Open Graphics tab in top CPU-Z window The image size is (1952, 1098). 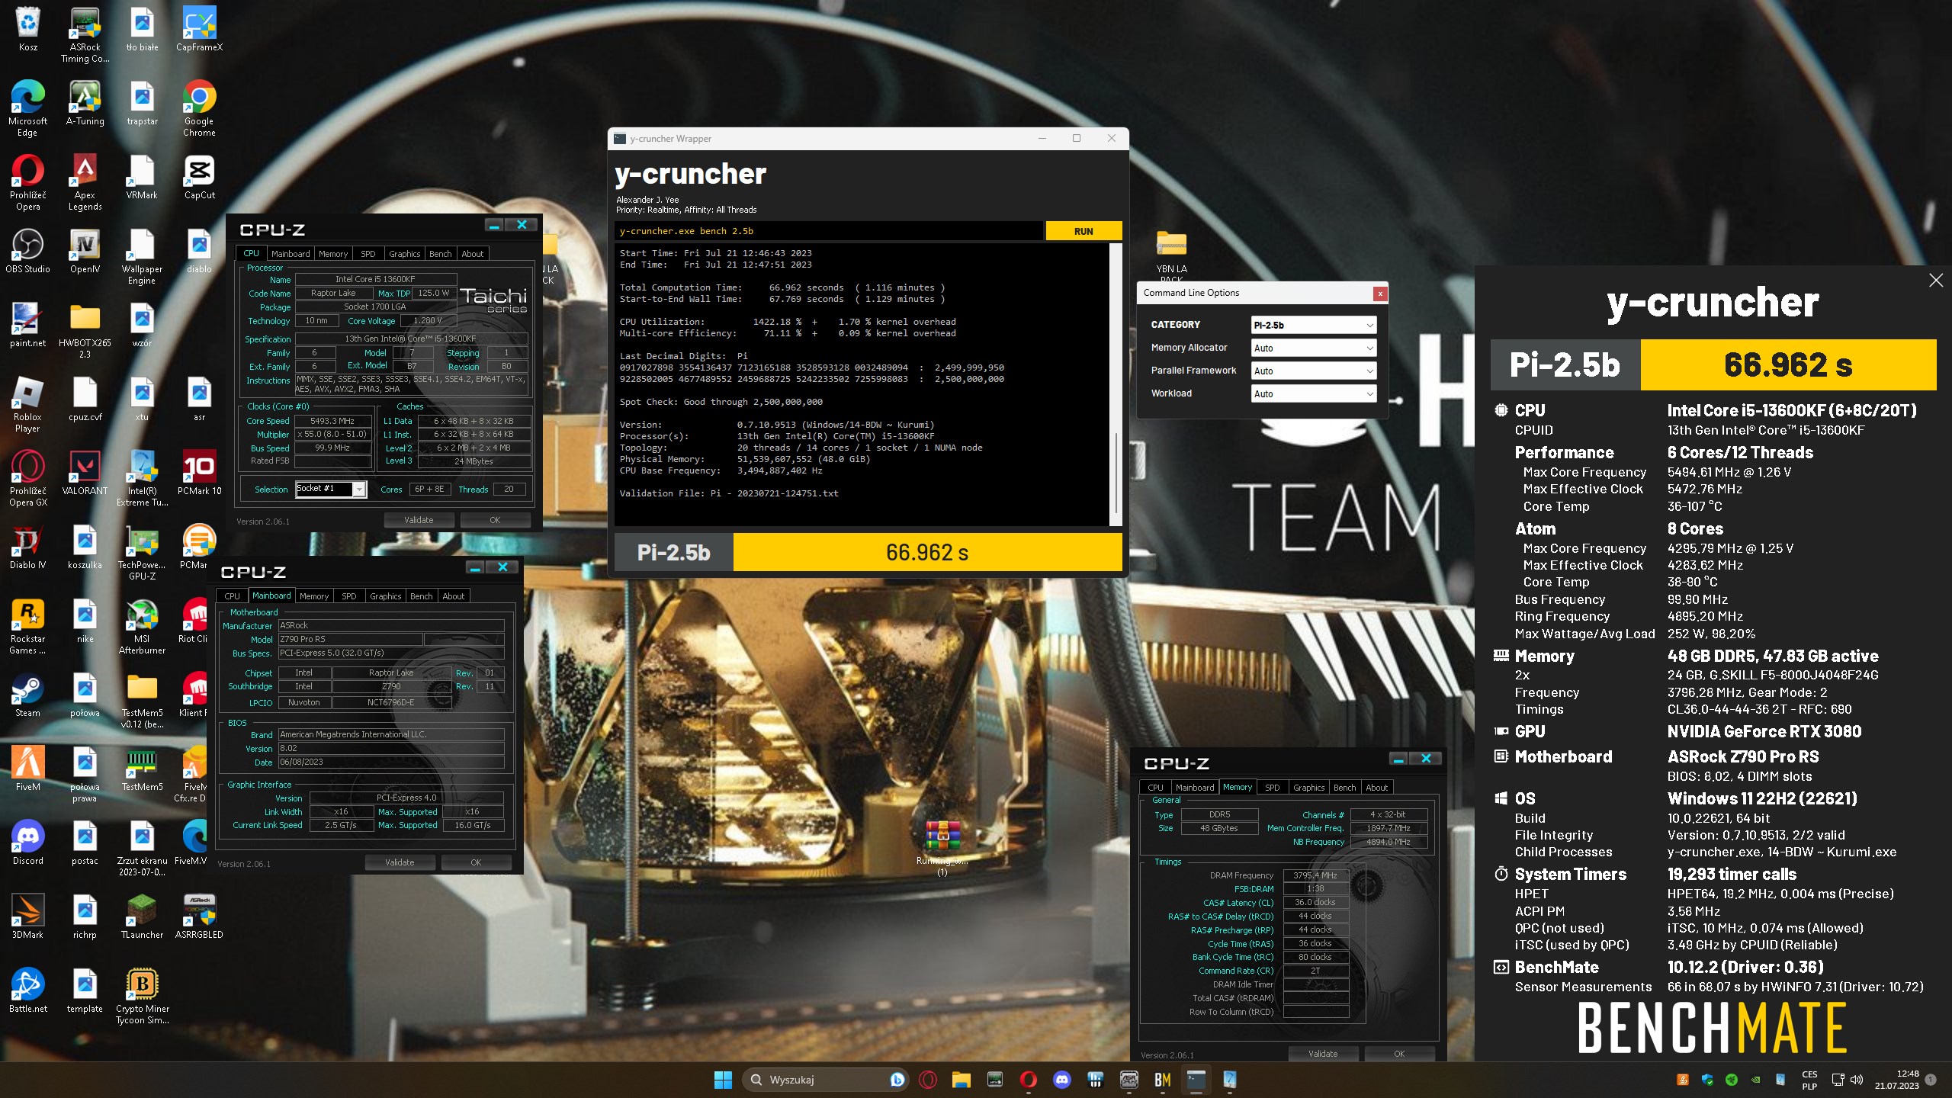tap(404, 254)
